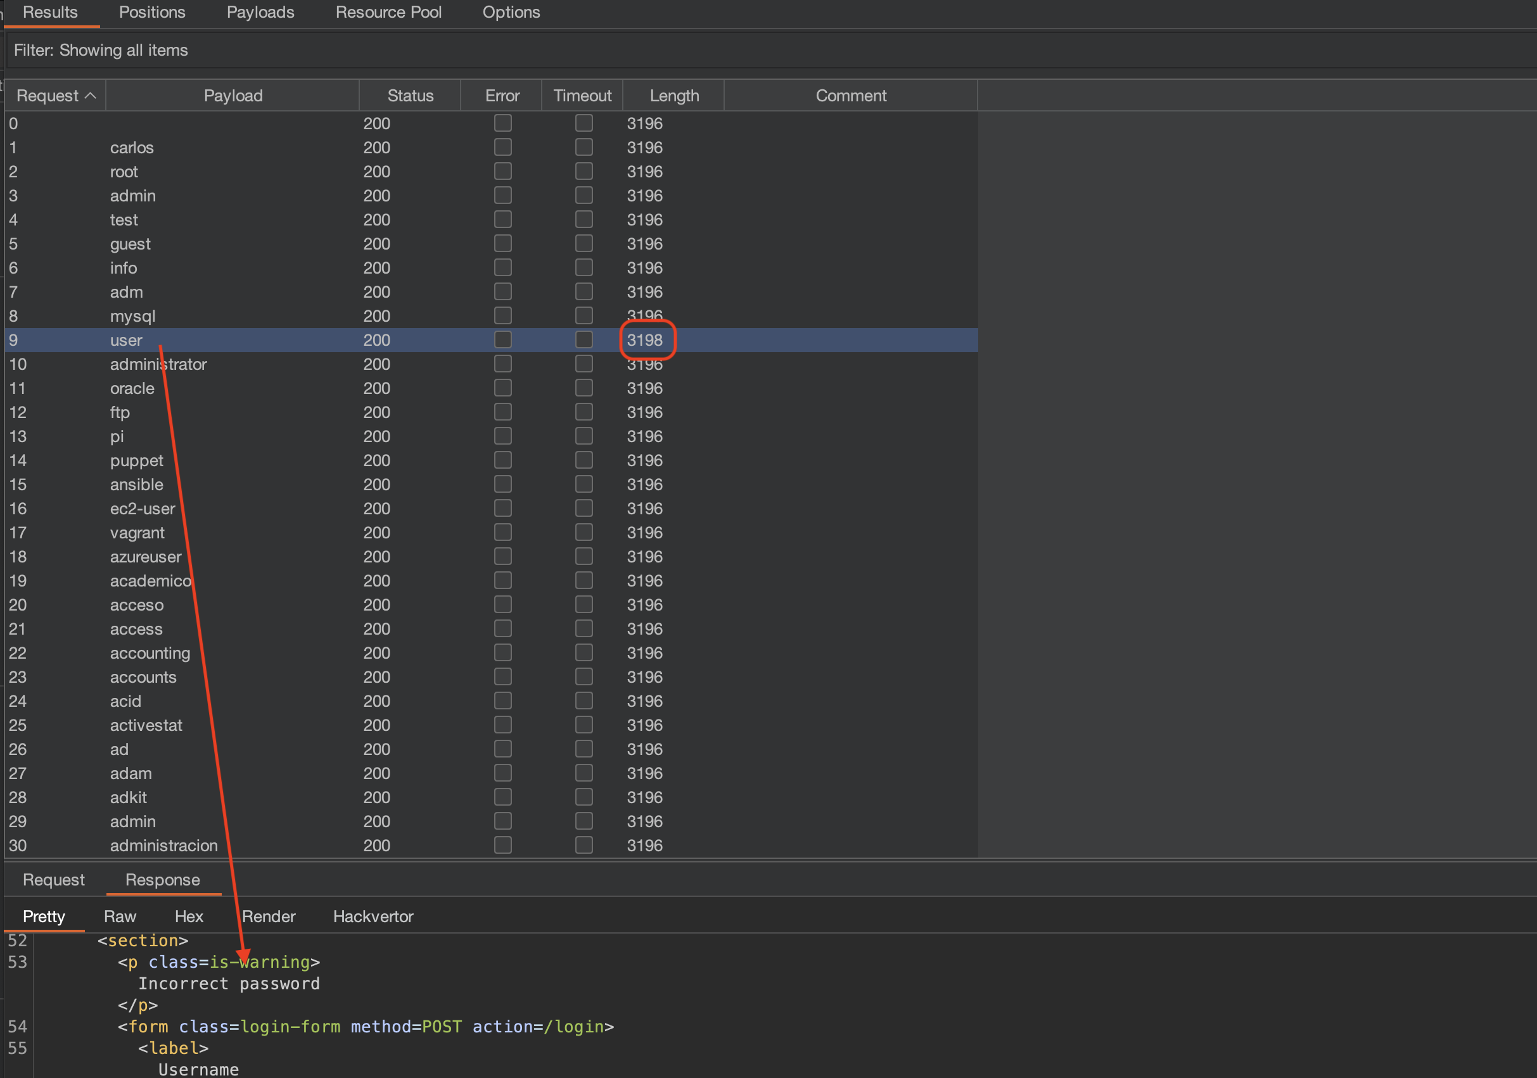
Task: Enable Timeout checkbox for vagrant row
Action: [584, 533]
